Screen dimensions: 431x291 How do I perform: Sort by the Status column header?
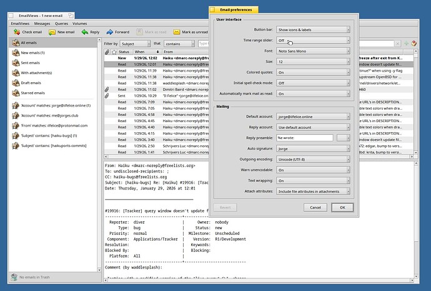(x=124, y=52)
